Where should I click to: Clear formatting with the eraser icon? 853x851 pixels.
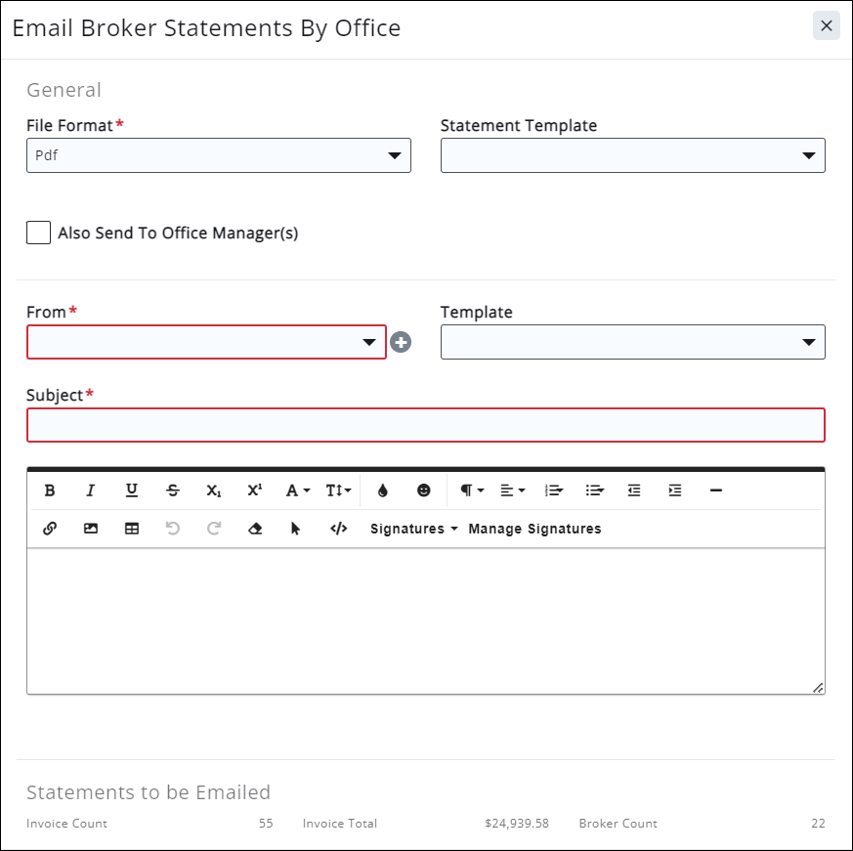[255, 529]
